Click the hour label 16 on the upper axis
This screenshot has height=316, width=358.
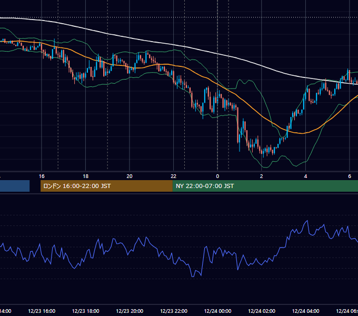pyautogui.click(x=42, y=176)
